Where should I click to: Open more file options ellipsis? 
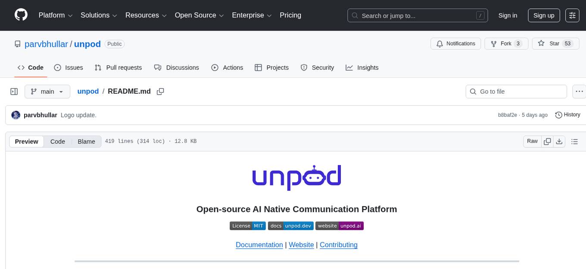(579, 91)
